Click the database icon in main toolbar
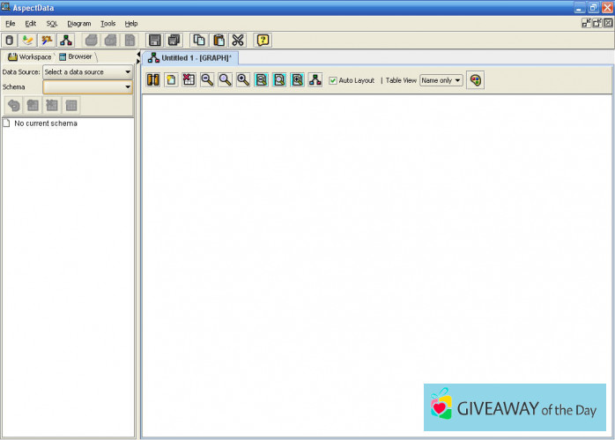 pos(10,40)
